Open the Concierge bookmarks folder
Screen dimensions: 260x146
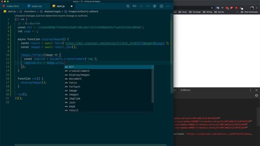(x=195, y=12)
